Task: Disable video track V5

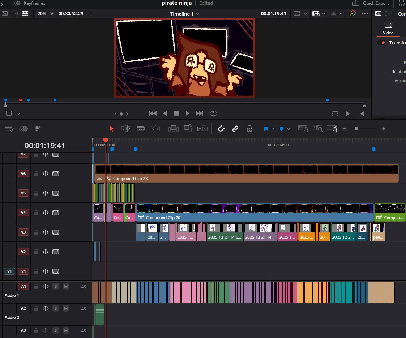Action: tap(56, 193)
